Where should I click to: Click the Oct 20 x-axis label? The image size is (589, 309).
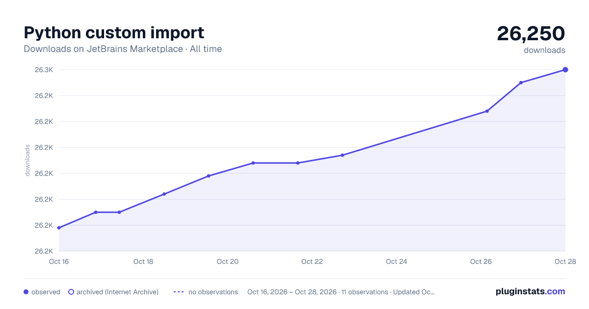(x=228, y=261)
